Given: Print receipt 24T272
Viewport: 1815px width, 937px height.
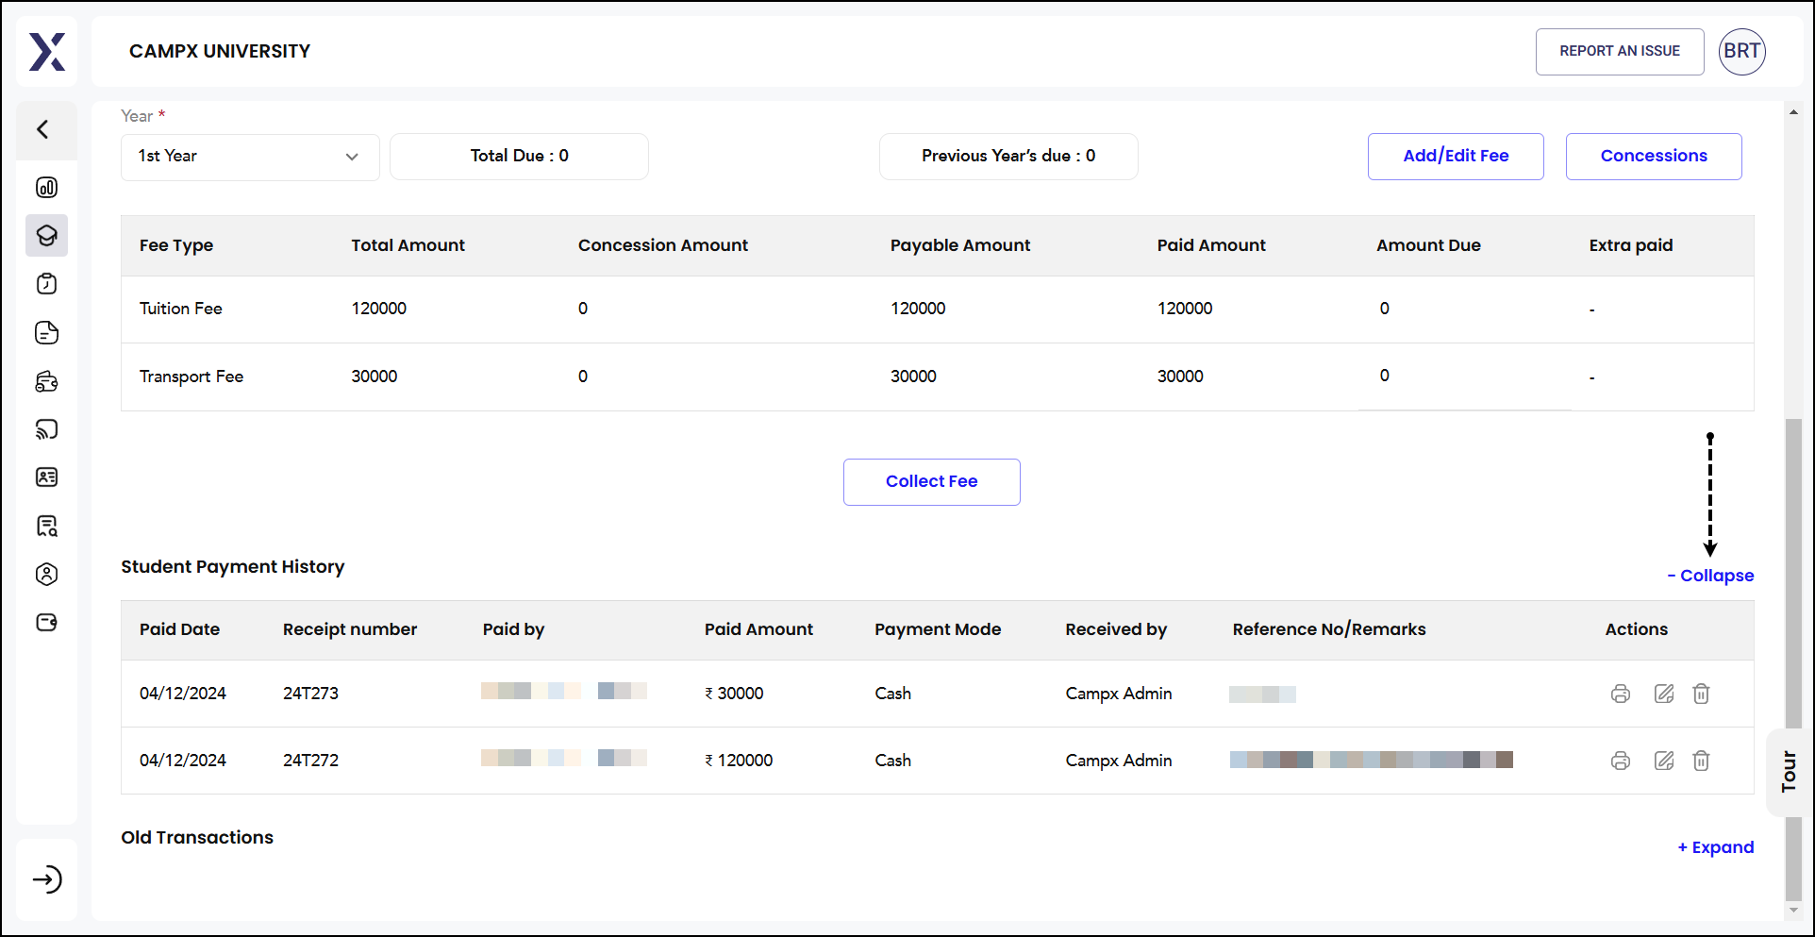Looking at the screenshot, I should pyautogui.click(x=1621, y=761).
